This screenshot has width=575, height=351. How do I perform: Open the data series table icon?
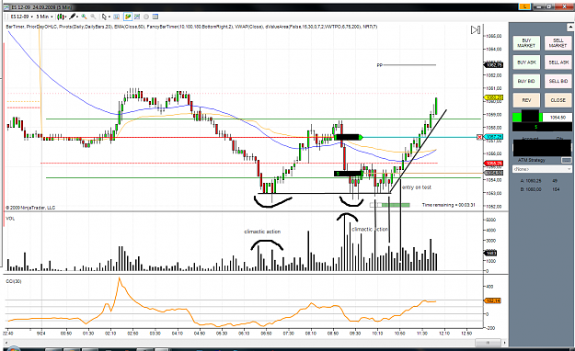point(155,17)
